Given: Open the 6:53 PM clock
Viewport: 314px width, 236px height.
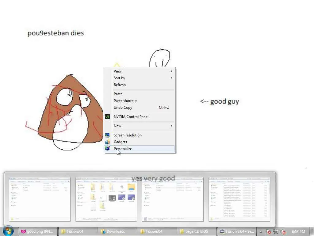Looking at the screenshot, I should tap(298, 232).
